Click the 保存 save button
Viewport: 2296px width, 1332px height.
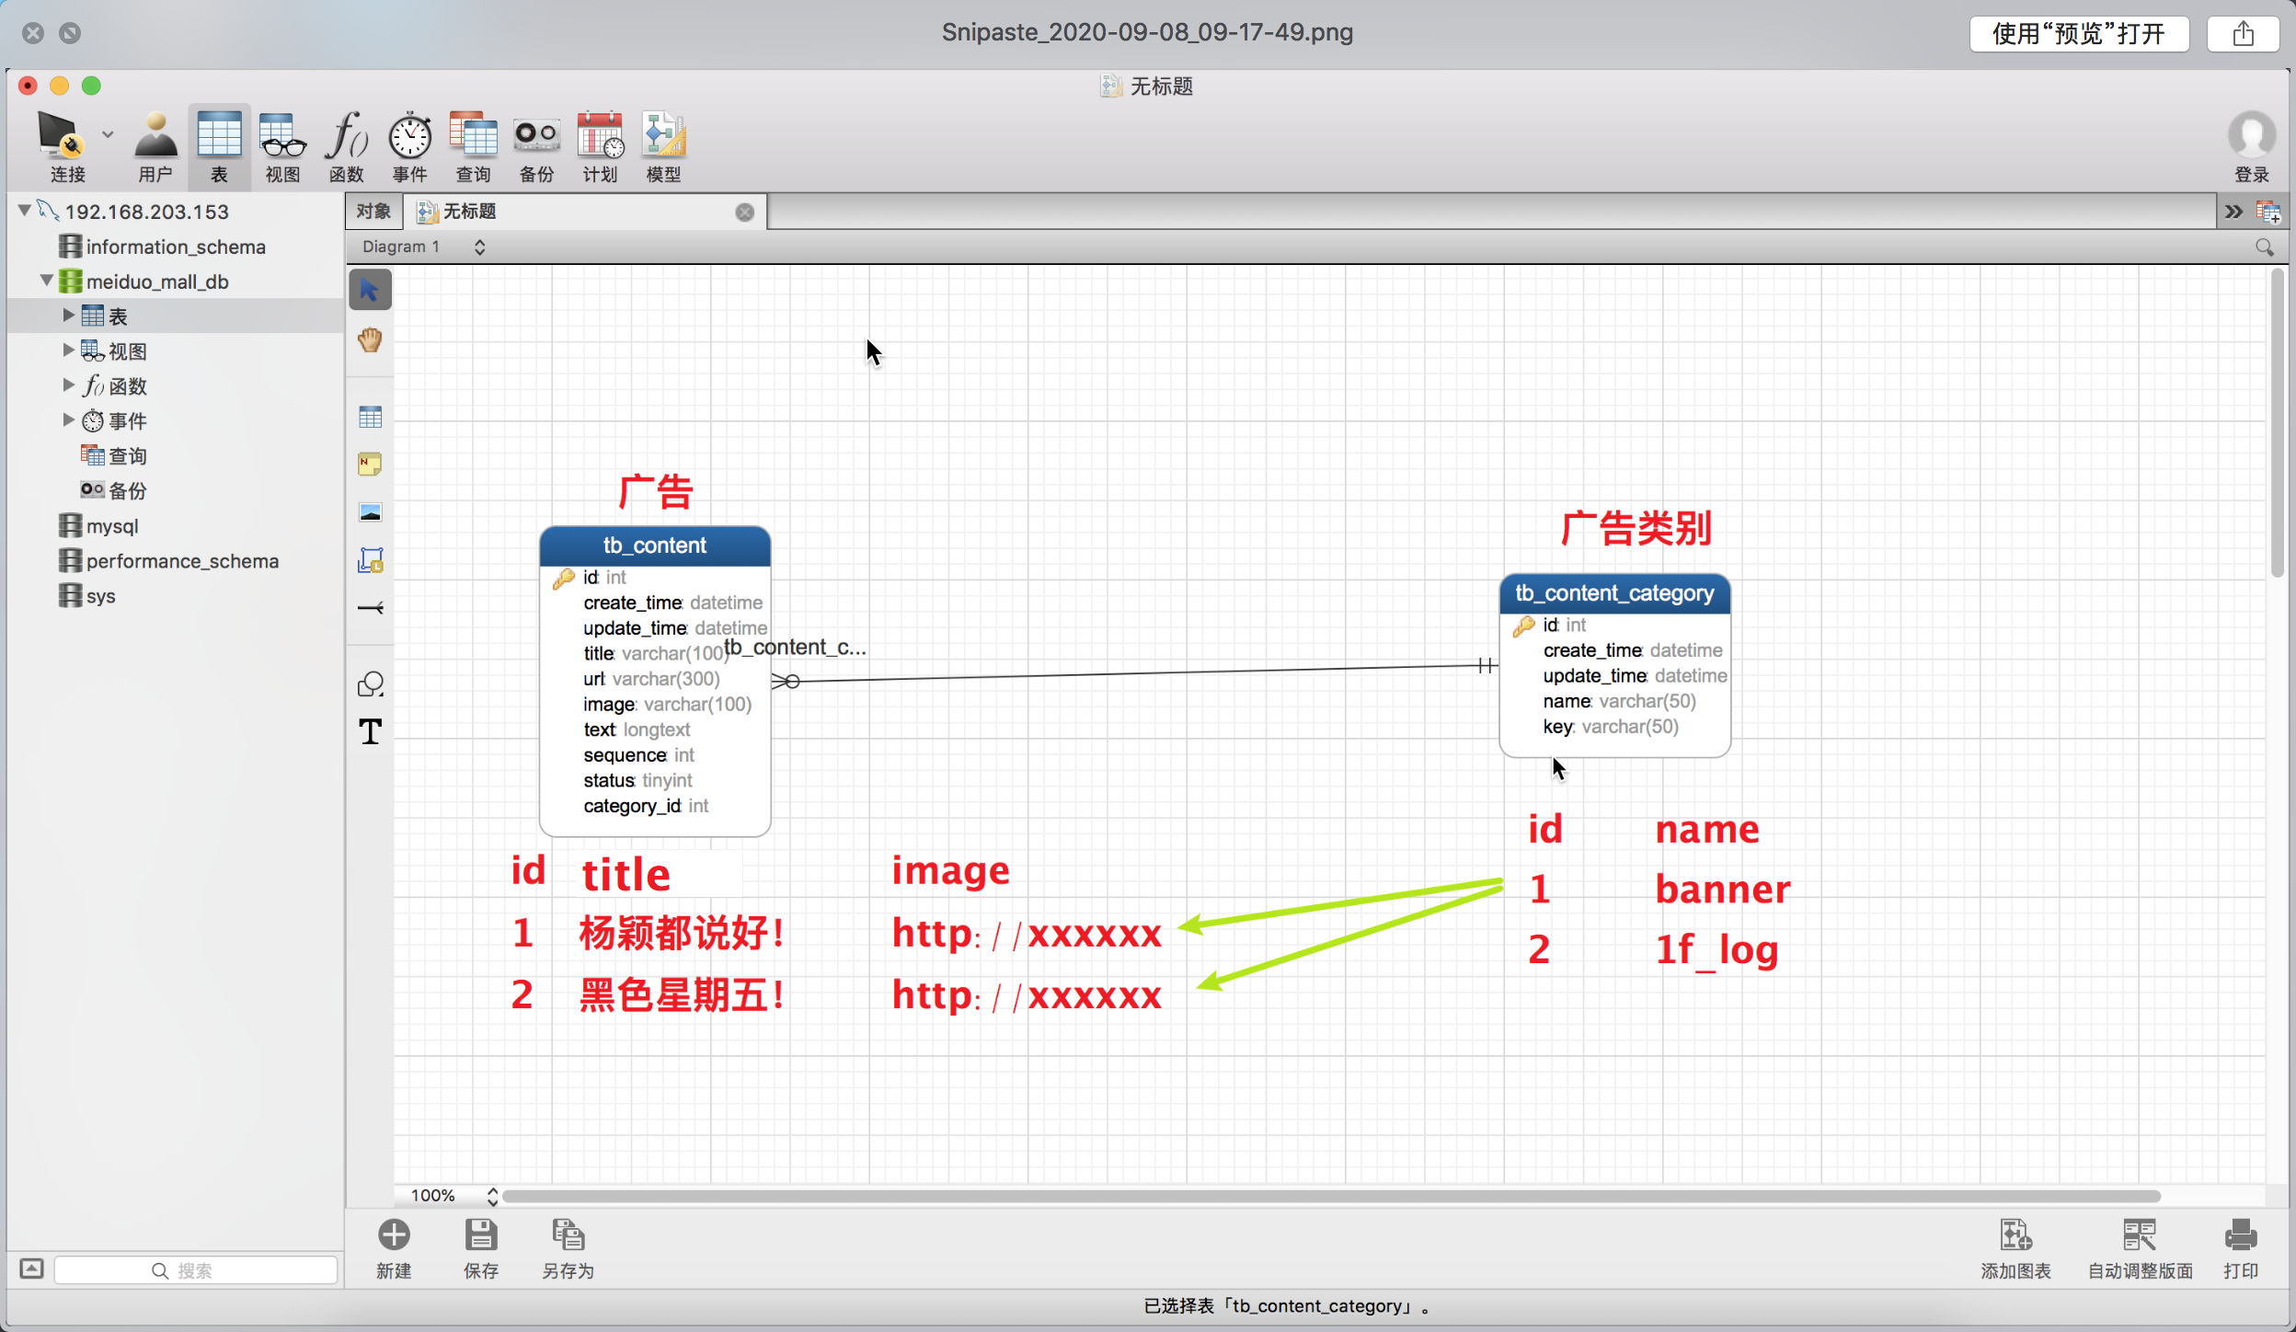pos(480,1247)
